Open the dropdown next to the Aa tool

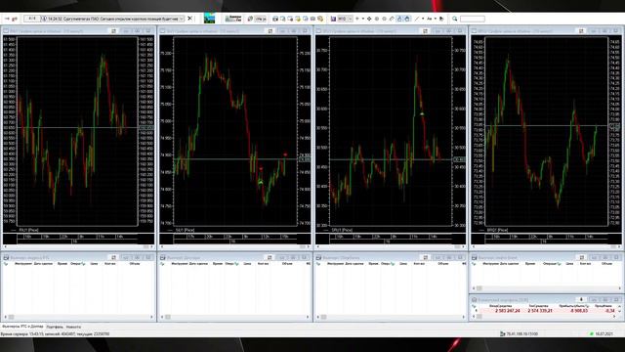[435, 19]
